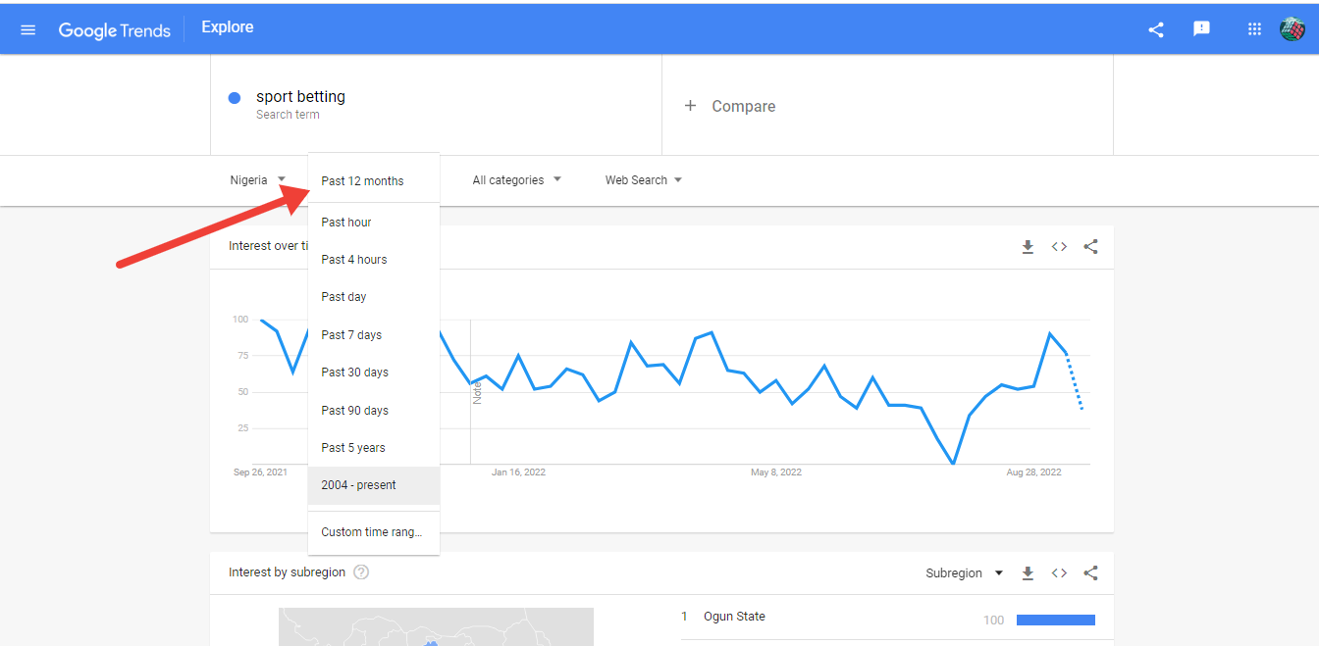Click Ogun State in the subregion ranking

734,617
